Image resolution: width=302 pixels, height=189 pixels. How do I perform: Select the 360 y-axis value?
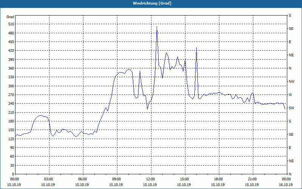(x=11, y=68)
